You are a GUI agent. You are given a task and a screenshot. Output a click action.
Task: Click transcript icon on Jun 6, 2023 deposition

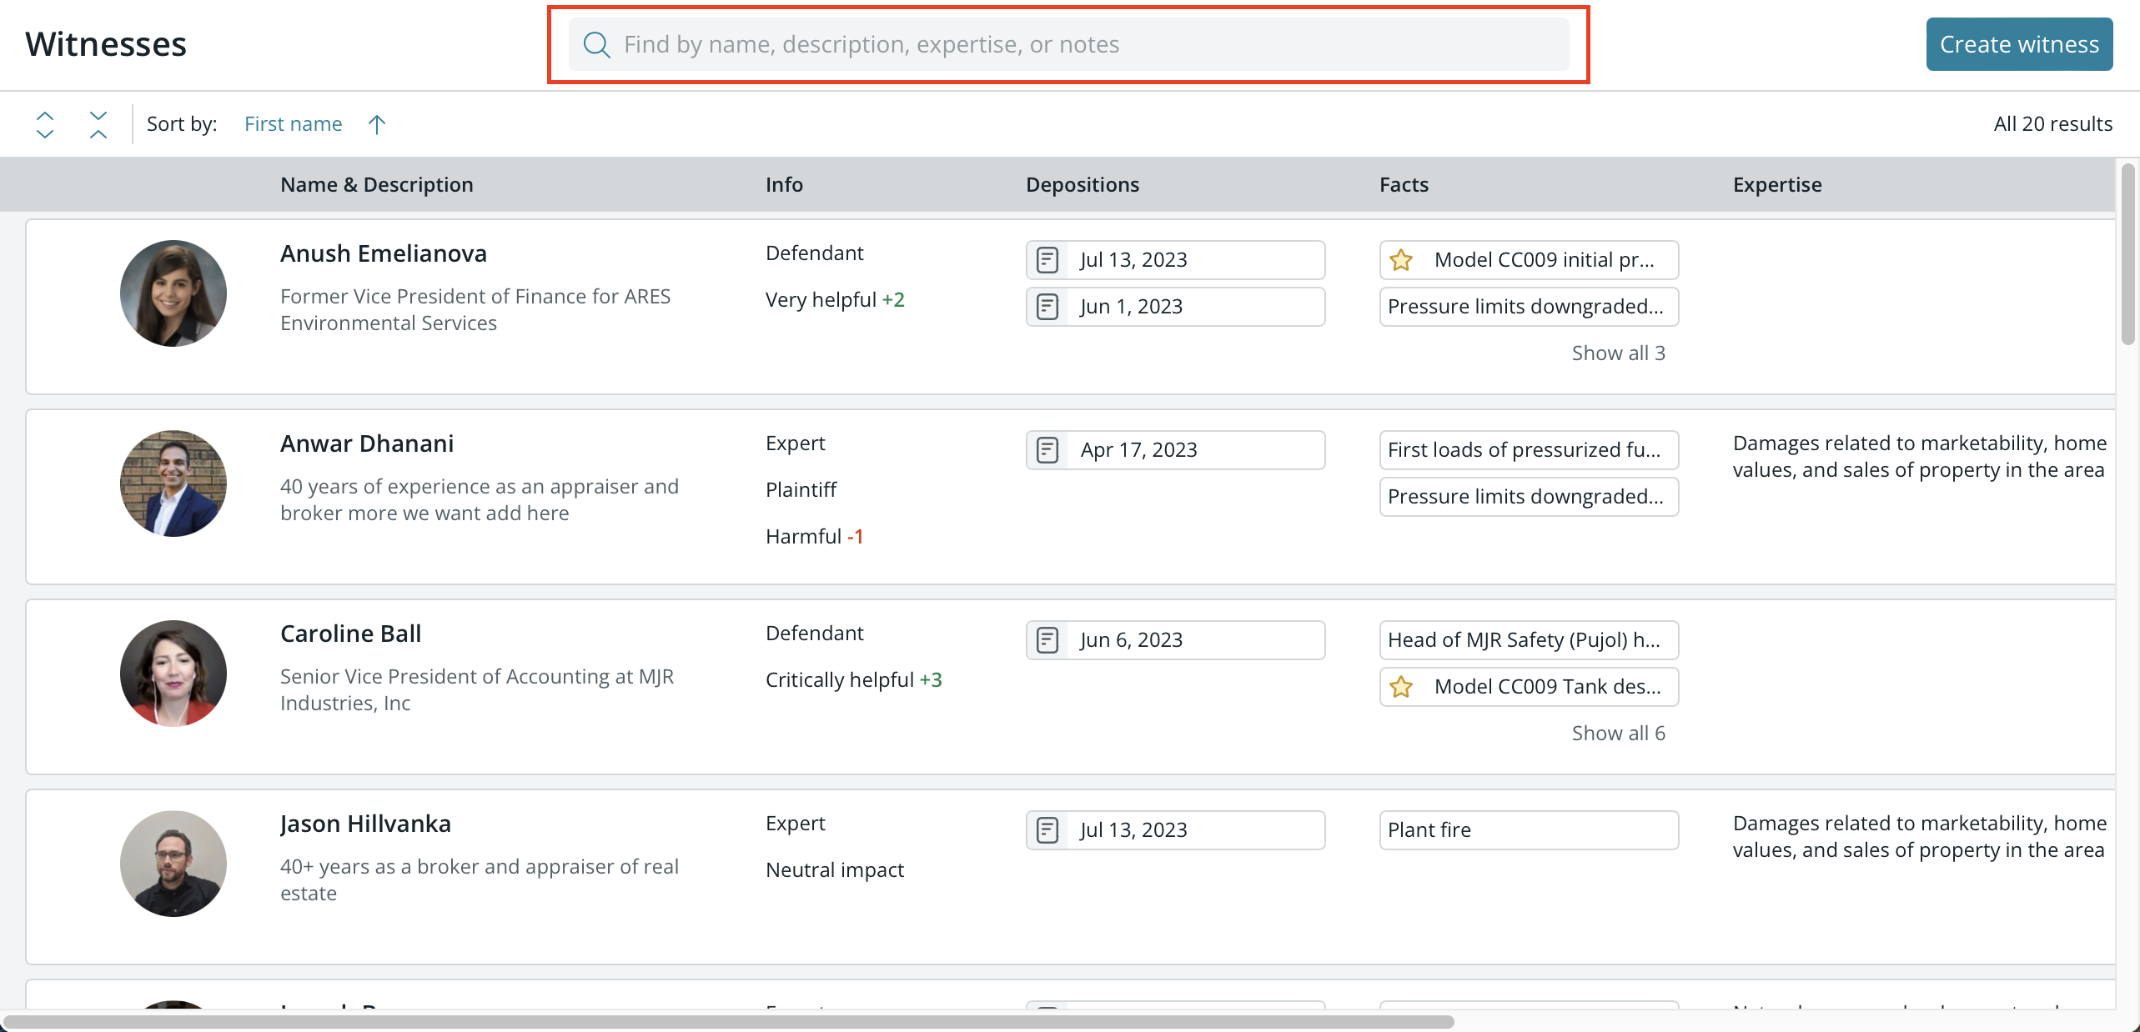[1047, 640]
